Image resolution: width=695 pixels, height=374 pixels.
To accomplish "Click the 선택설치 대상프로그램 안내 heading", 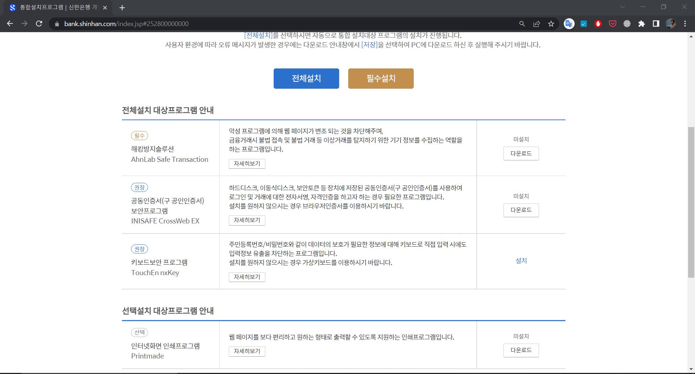I will 168,311.
